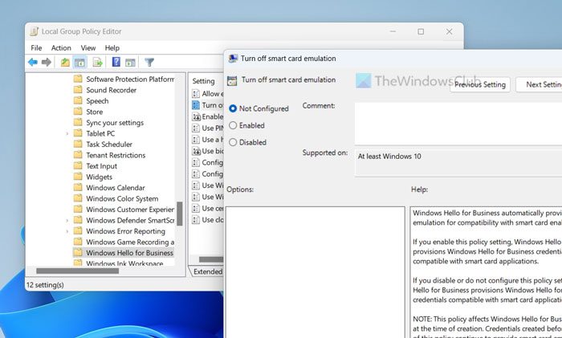Click the Windows Calendar folder icon
Image resolution: width=562 pixels, height=338 pixels.
(78, 187)
